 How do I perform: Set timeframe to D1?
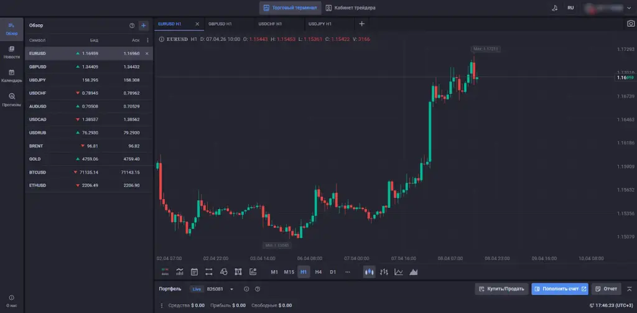click(333, 272)
